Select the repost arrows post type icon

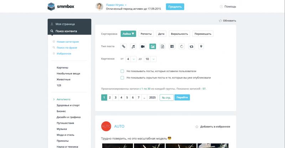pyautogui.click(x=191, y=46)
